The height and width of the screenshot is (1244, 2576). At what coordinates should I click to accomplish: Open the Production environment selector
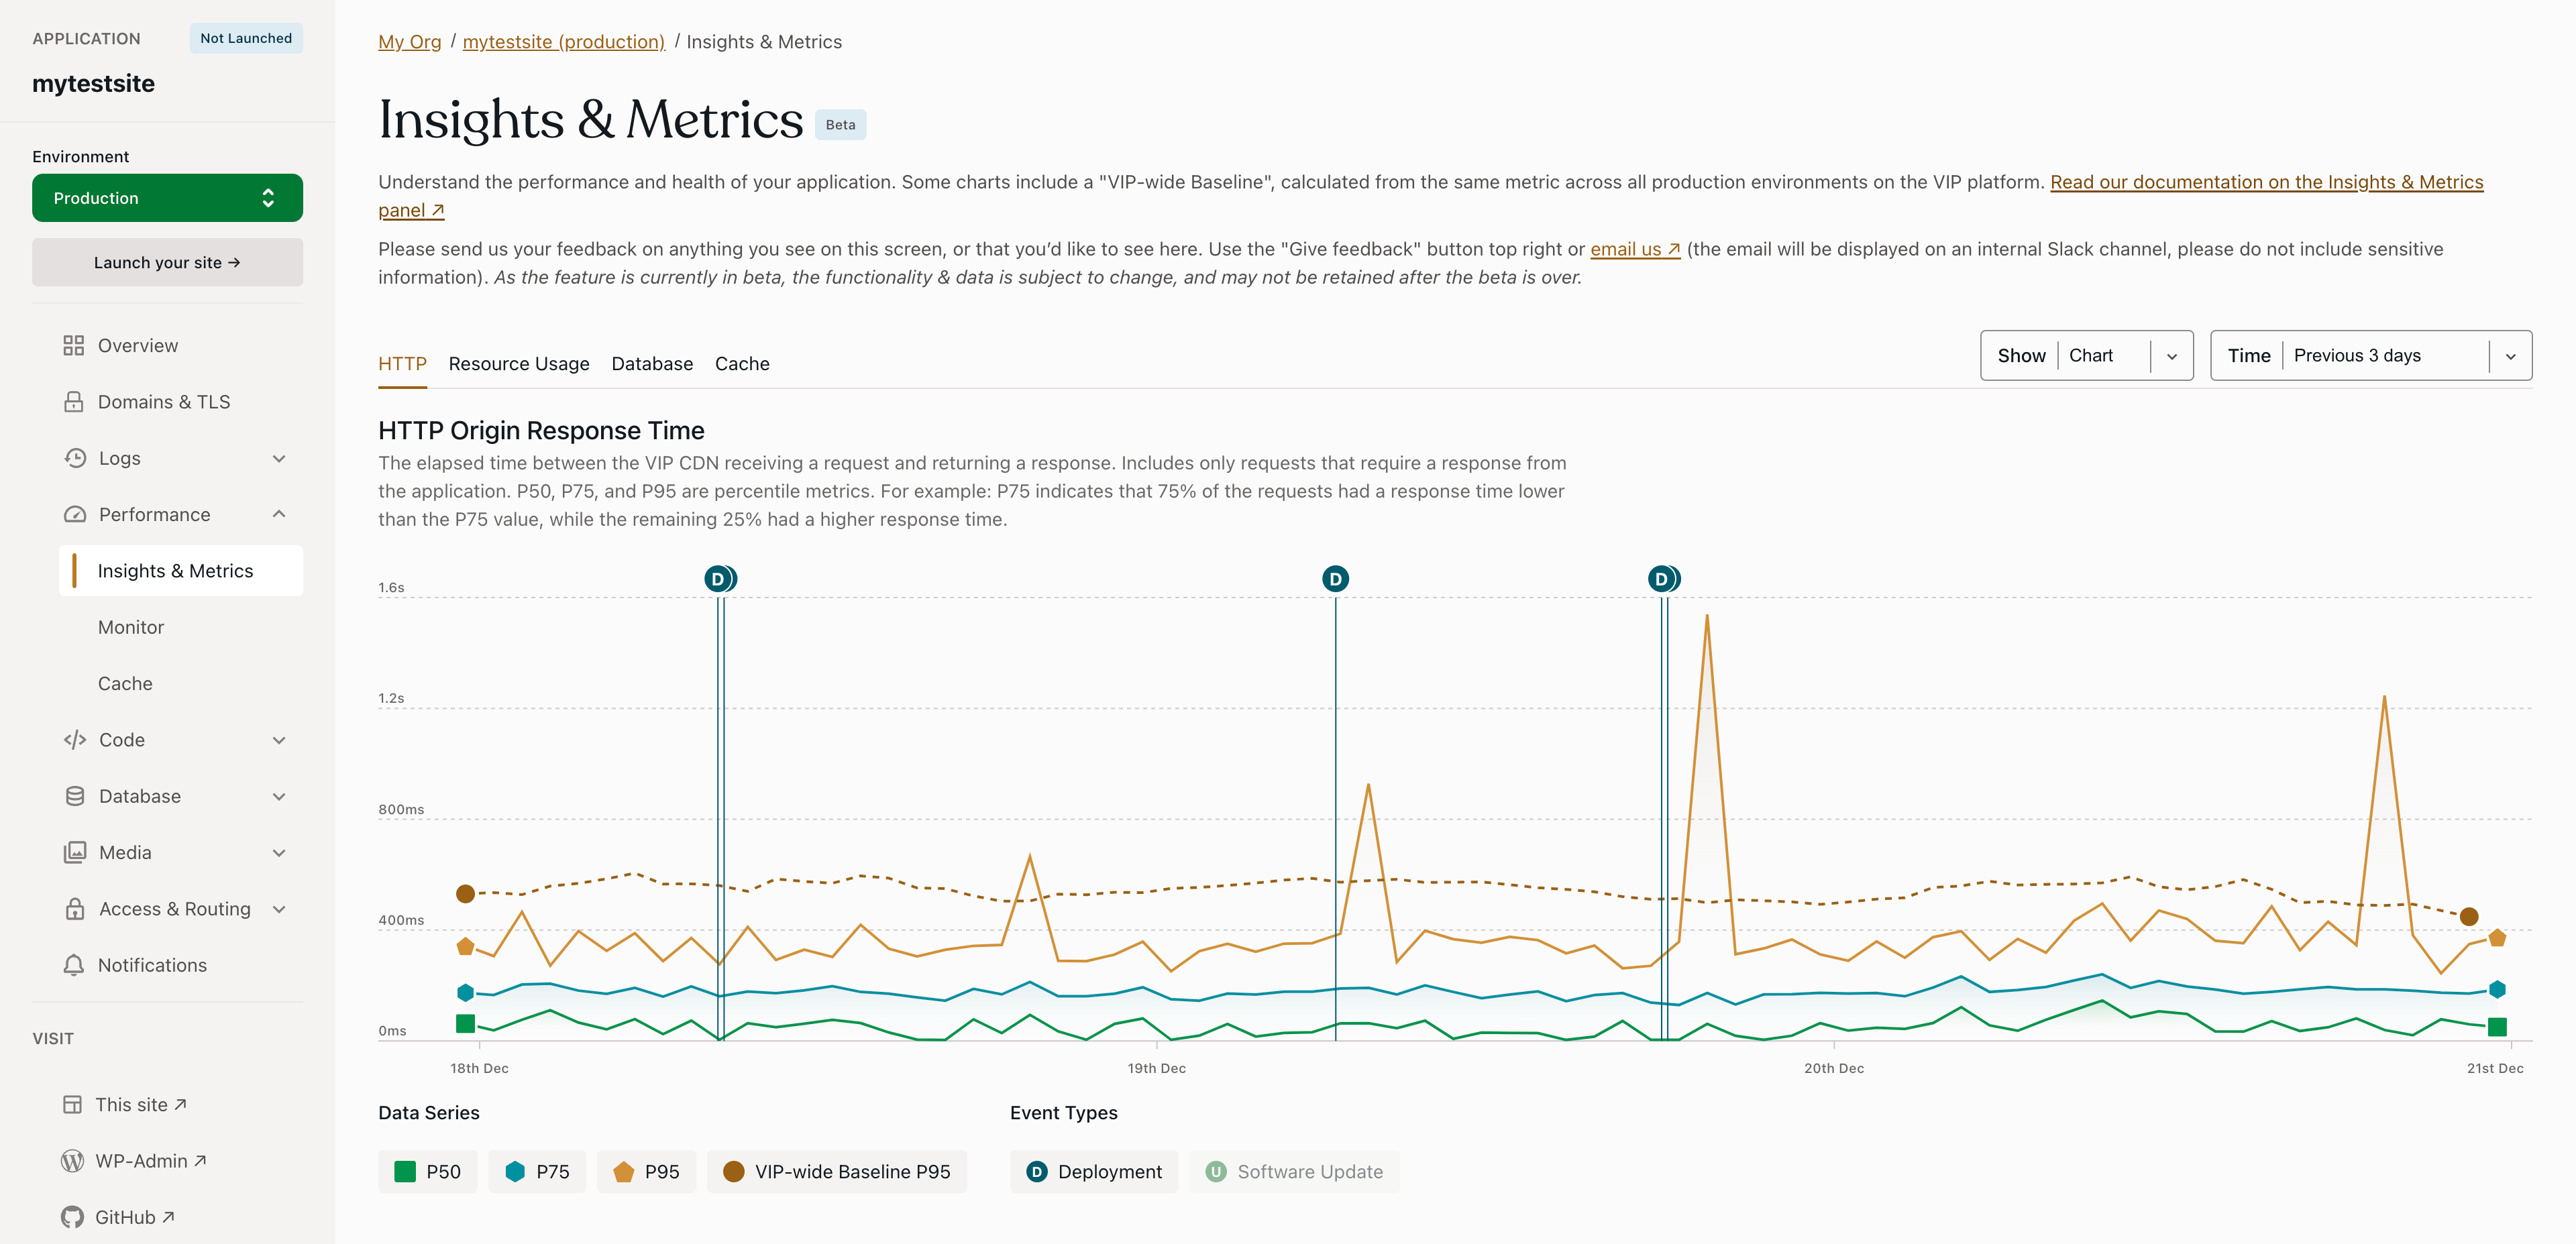pos(167,198)
